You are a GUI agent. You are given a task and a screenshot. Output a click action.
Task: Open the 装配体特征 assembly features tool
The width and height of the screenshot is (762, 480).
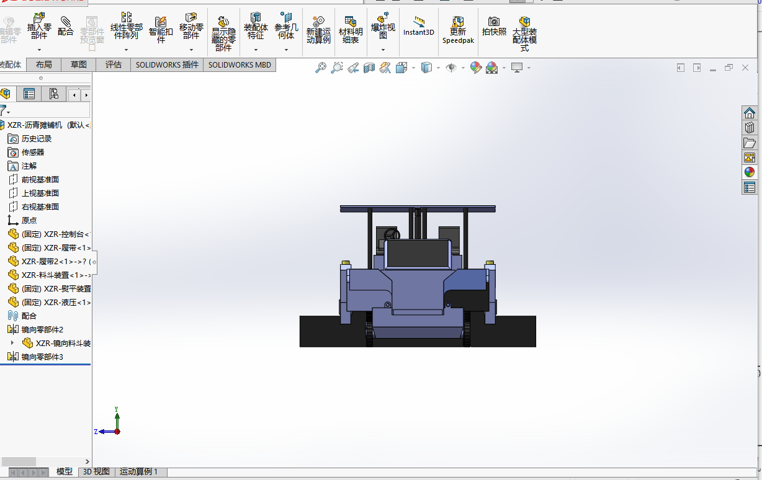256,25
